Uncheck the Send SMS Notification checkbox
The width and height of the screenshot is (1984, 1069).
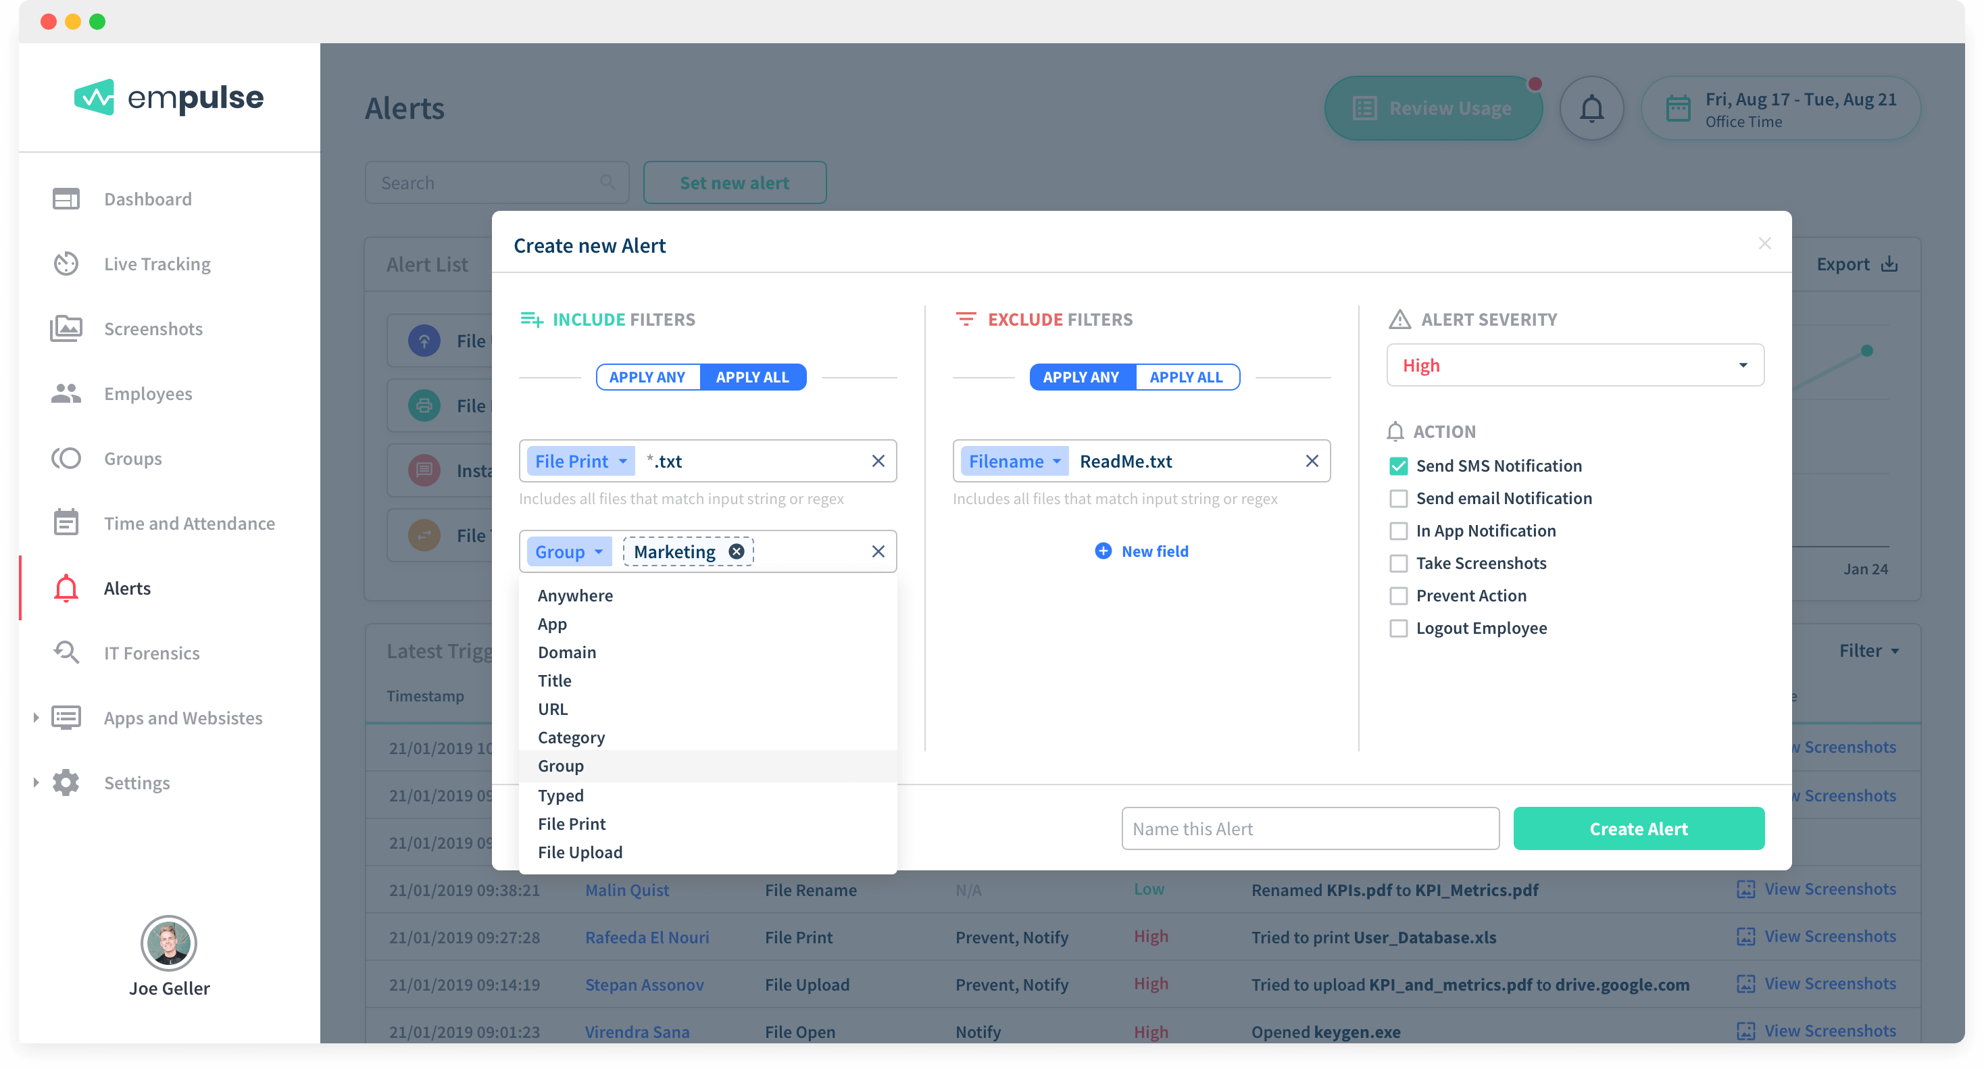tap(1399, 466)
